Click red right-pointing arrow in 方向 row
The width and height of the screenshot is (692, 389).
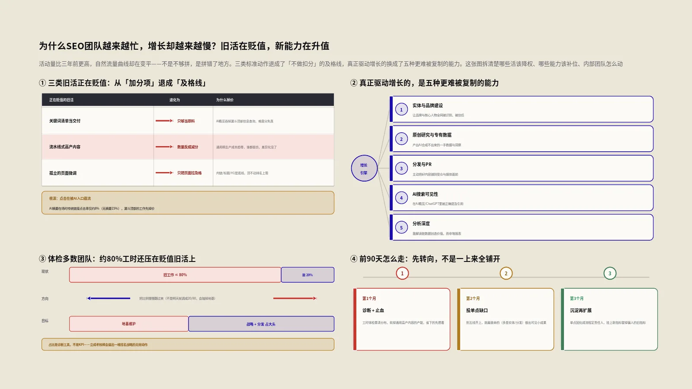point(295,298)
